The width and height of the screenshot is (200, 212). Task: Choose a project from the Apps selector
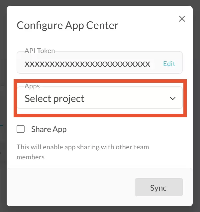[100, 99]
